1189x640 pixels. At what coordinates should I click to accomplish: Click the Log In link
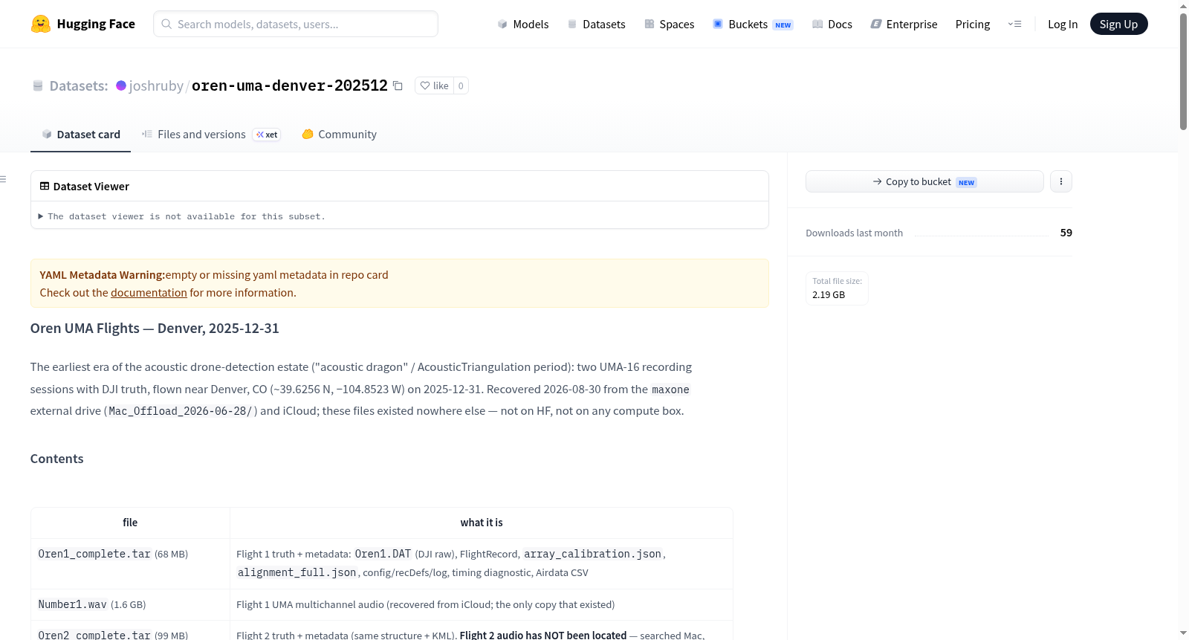1063,24
